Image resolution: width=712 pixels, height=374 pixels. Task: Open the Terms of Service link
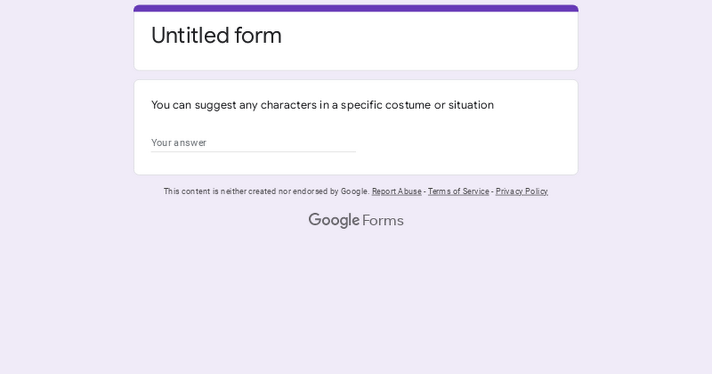(x=459, y=191)
